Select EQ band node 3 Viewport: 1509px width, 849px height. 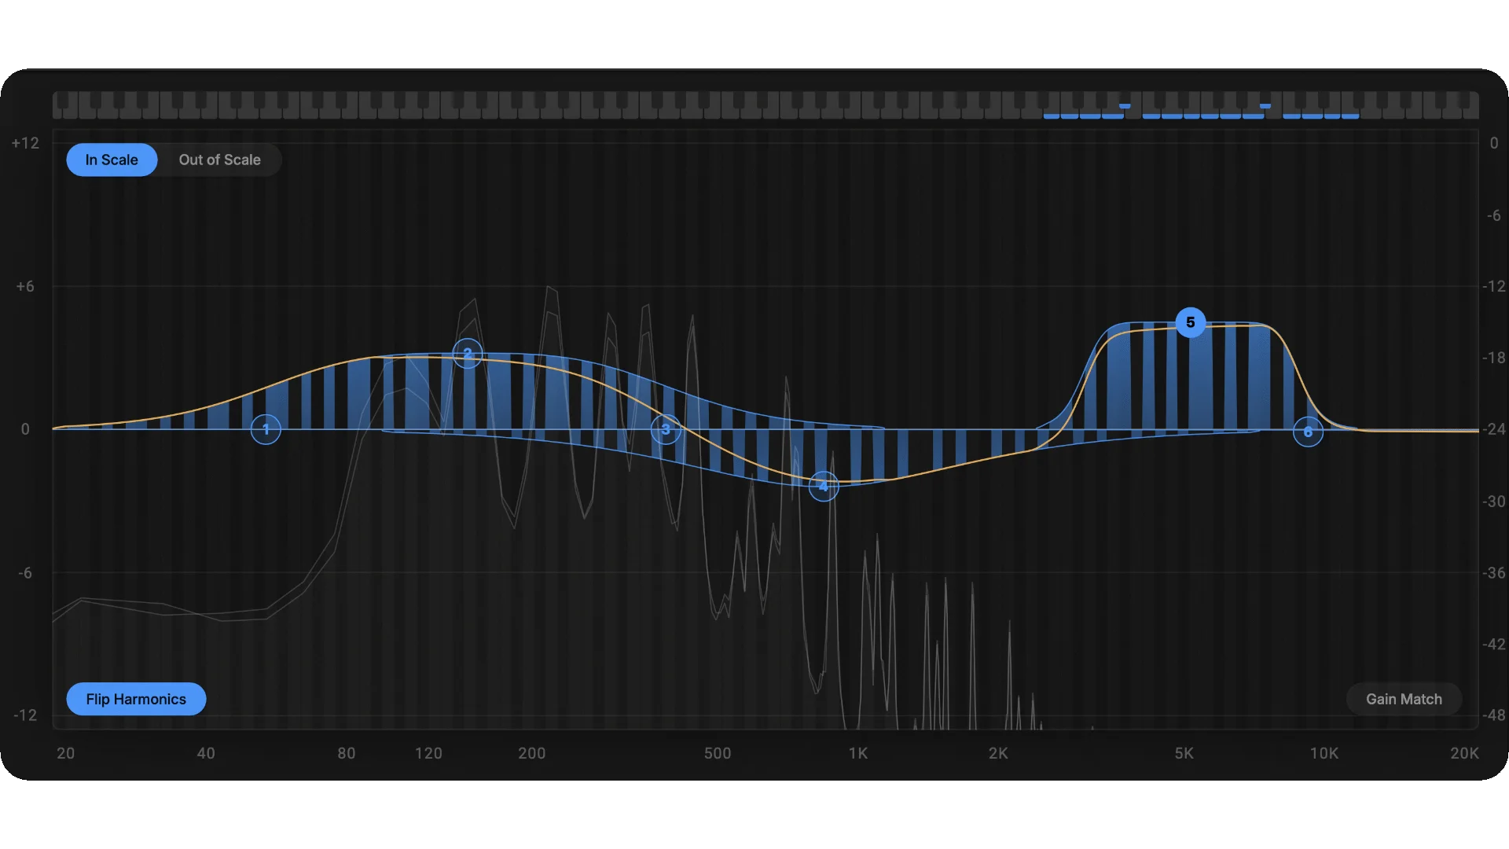tap(666, 429)
